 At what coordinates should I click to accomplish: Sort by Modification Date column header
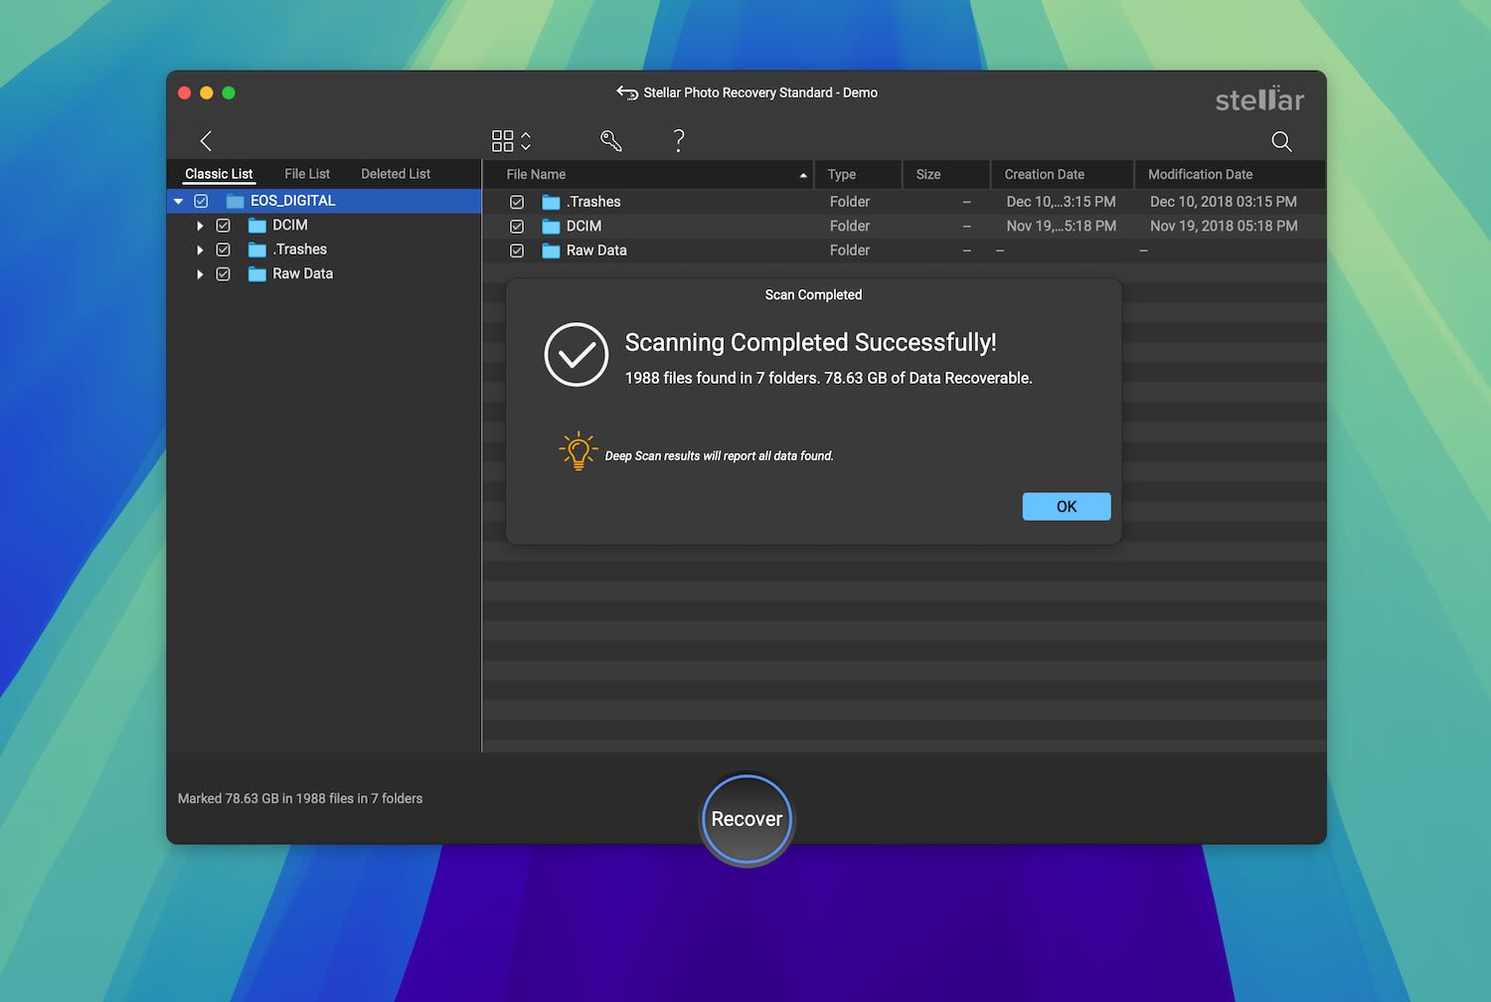pyautogui.click(x=1230, y=174)
